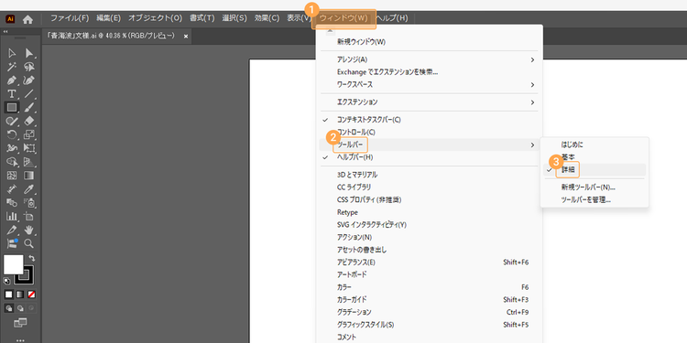Activate the Width tool

12,148
